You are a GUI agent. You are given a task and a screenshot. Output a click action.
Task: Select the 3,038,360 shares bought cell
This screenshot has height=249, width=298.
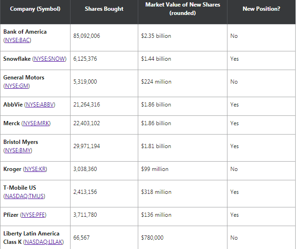click(85, 169)
